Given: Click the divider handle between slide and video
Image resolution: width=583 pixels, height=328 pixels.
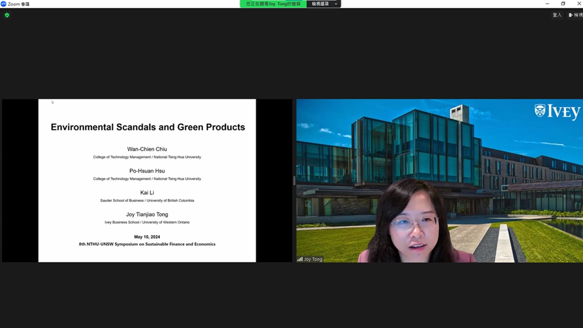Looking at the screenshot, I should click(294, 180).
